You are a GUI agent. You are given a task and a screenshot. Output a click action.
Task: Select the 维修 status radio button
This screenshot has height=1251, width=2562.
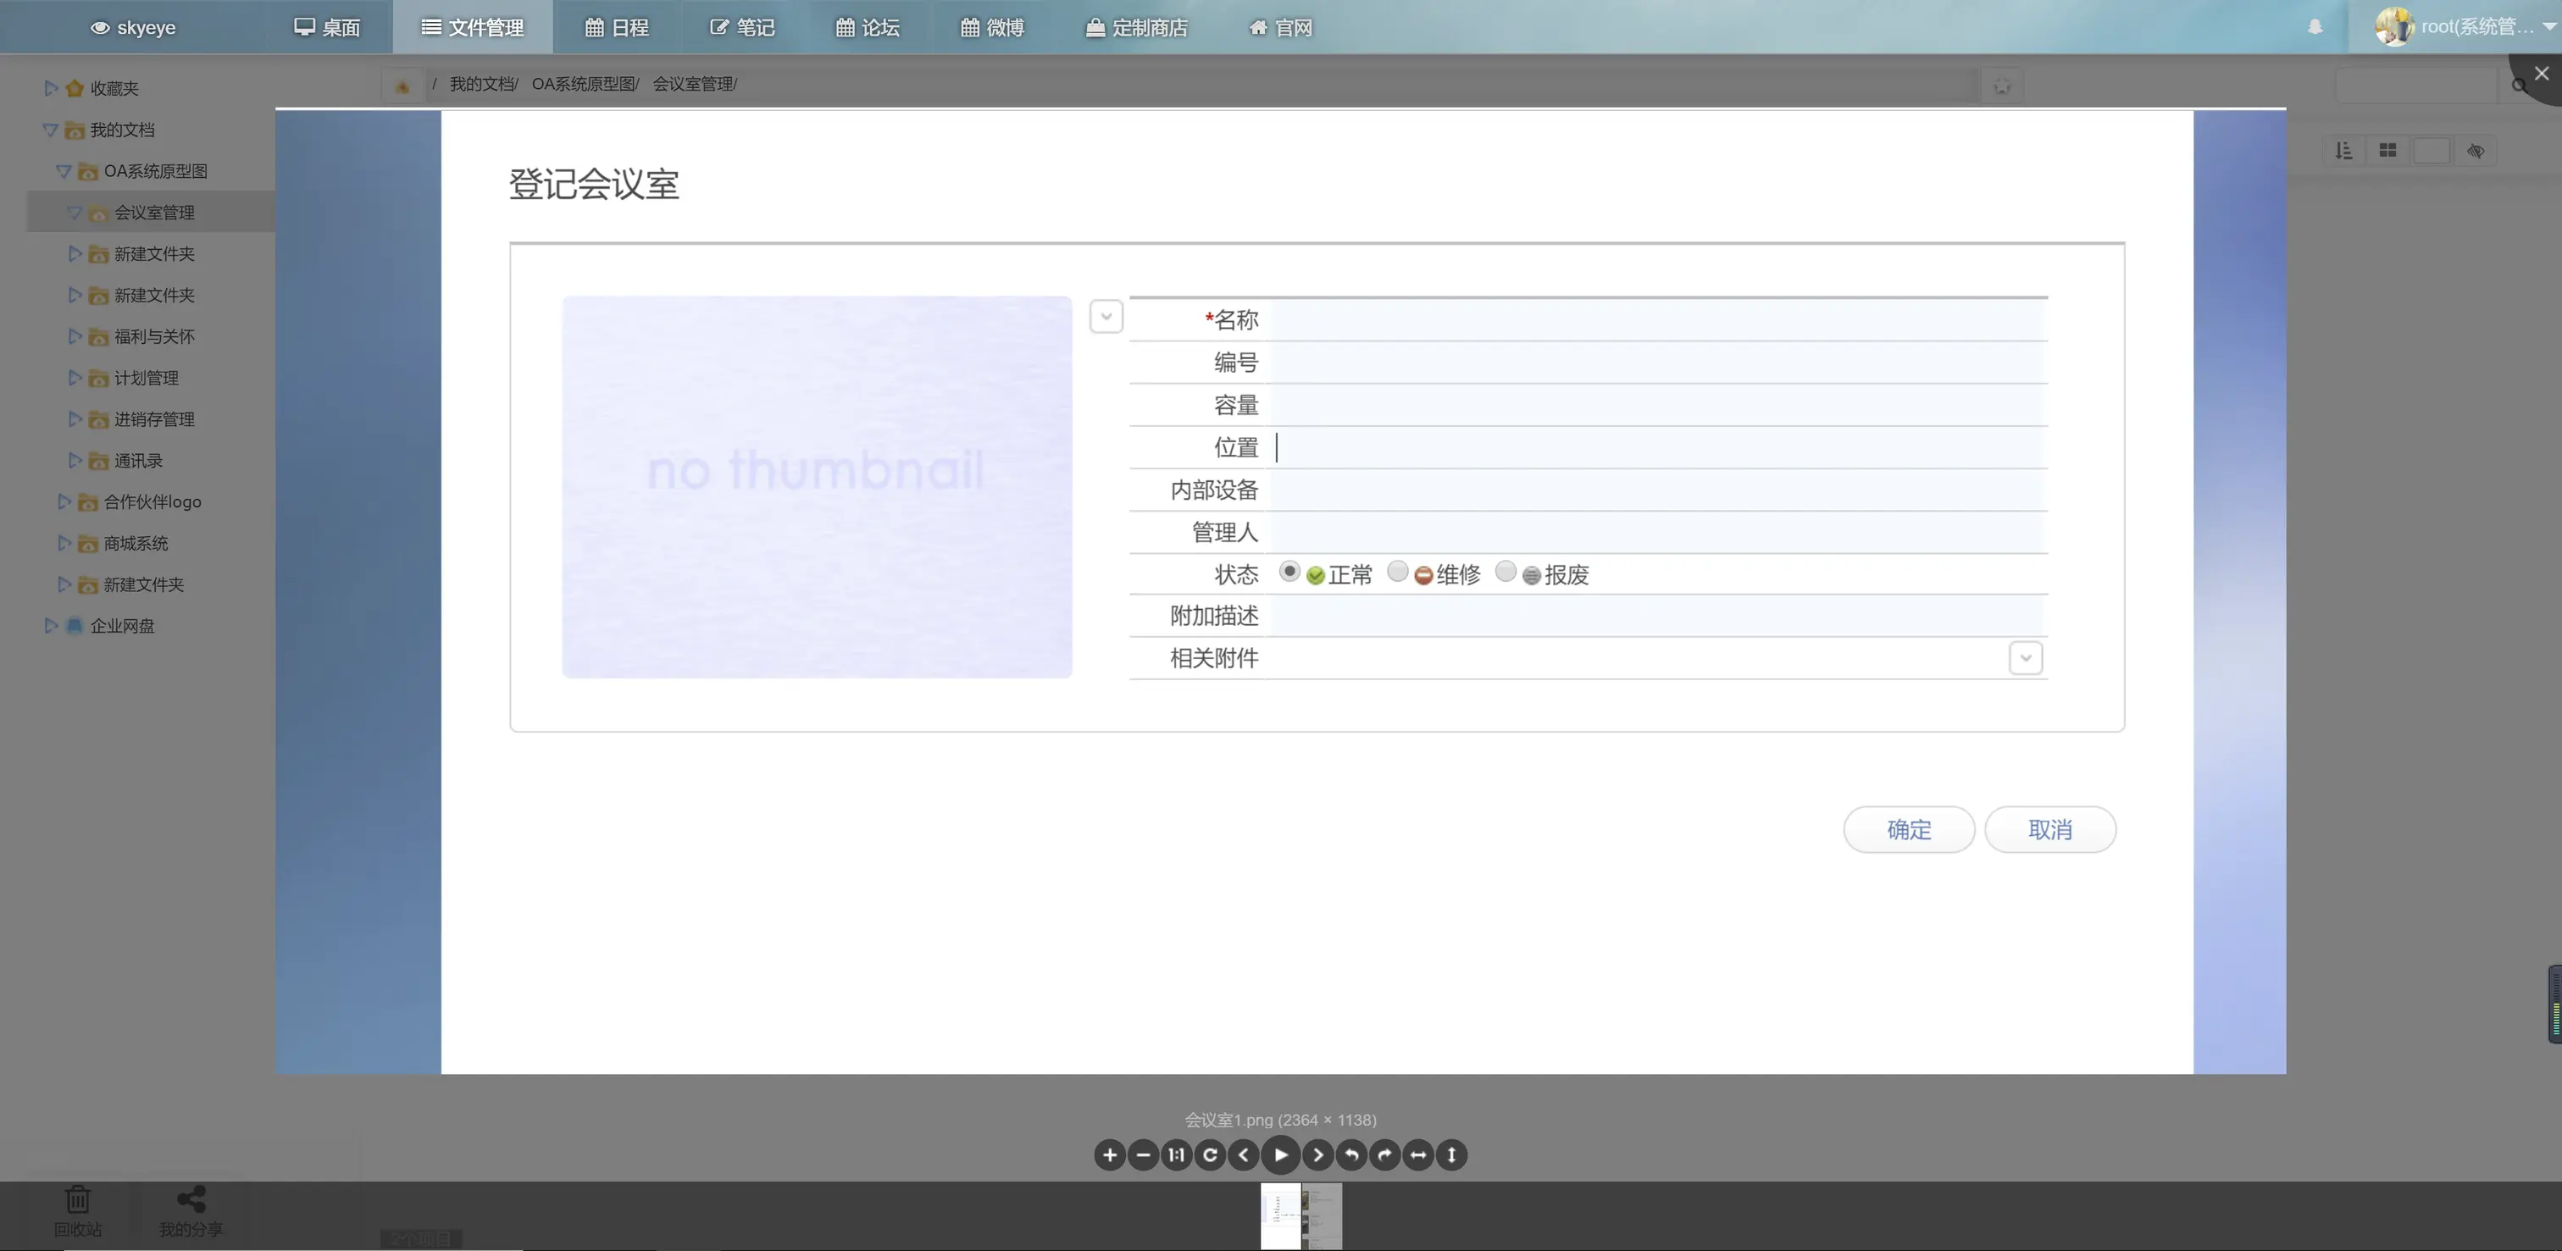pos(1397,572)
